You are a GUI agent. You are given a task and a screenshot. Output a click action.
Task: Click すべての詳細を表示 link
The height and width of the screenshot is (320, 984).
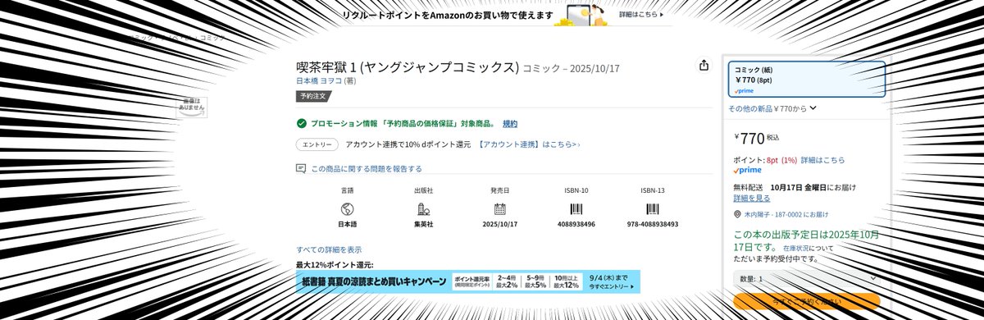click(329, 249)
